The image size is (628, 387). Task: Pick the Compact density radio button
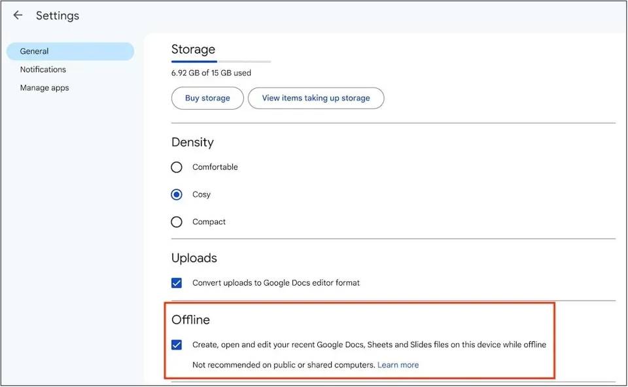177,222
